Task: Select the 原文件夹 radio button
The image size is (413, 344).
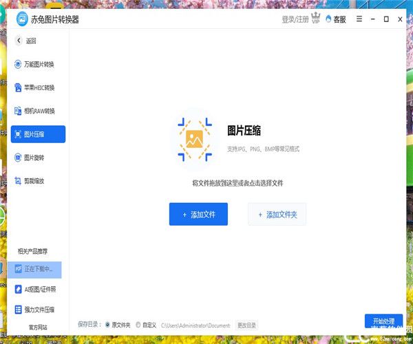Action: pyautogui.click(x=107, y=325)
